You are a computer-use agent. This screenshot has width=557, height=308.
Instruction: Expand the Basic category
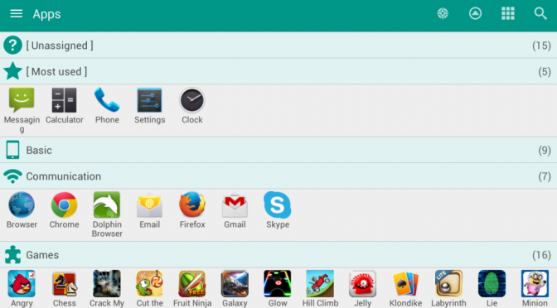coord(278,150)
